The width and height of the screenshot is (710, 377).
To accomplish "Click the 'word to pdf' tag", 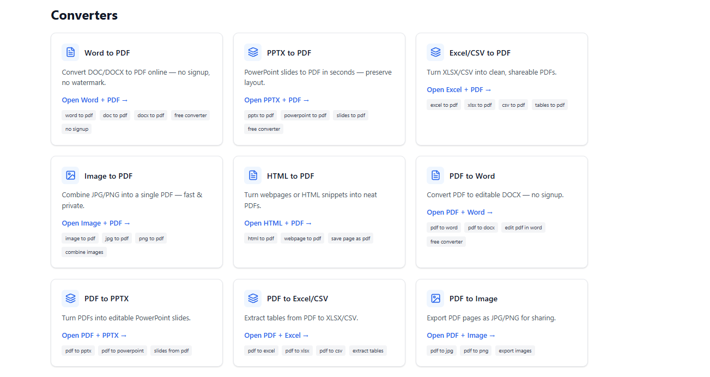I will coord(79,115).
